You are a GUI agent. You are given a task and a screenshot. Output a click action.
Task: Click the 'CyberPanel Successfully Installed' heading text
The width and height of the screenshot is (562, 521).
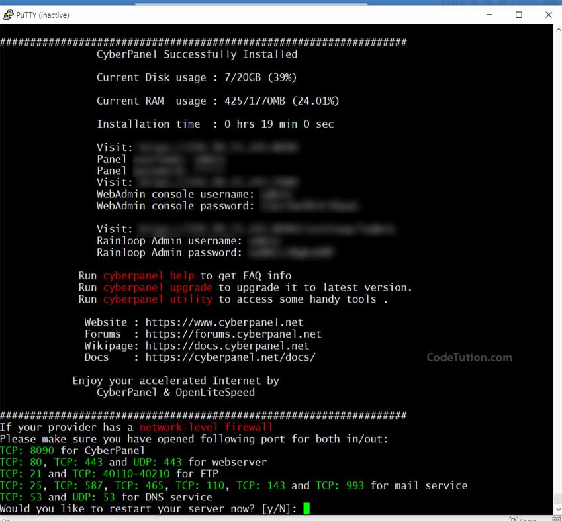pyautogui.click(x=197, y=54)
